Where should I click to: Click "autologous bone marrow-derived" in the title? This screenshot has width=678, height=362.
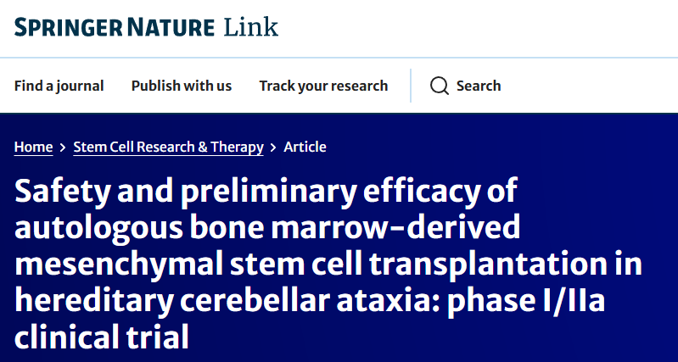(267, 227)
